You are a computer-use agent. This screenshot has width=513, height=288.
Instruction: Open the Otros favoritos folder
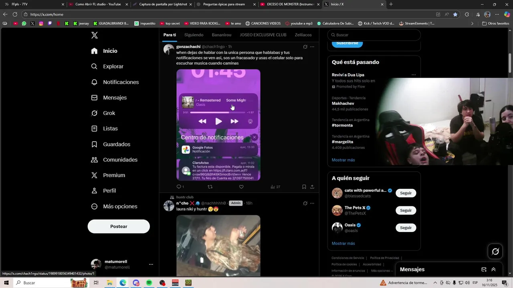coord(495,24)
